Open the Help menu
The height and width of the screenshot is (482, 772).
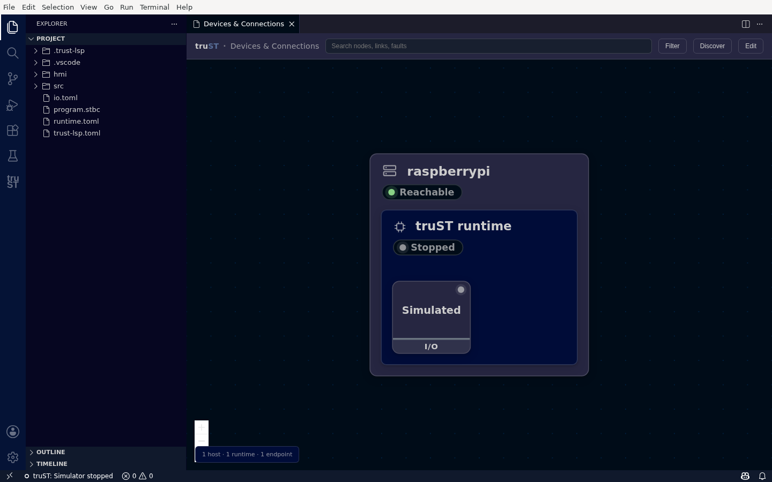[184, 7]
